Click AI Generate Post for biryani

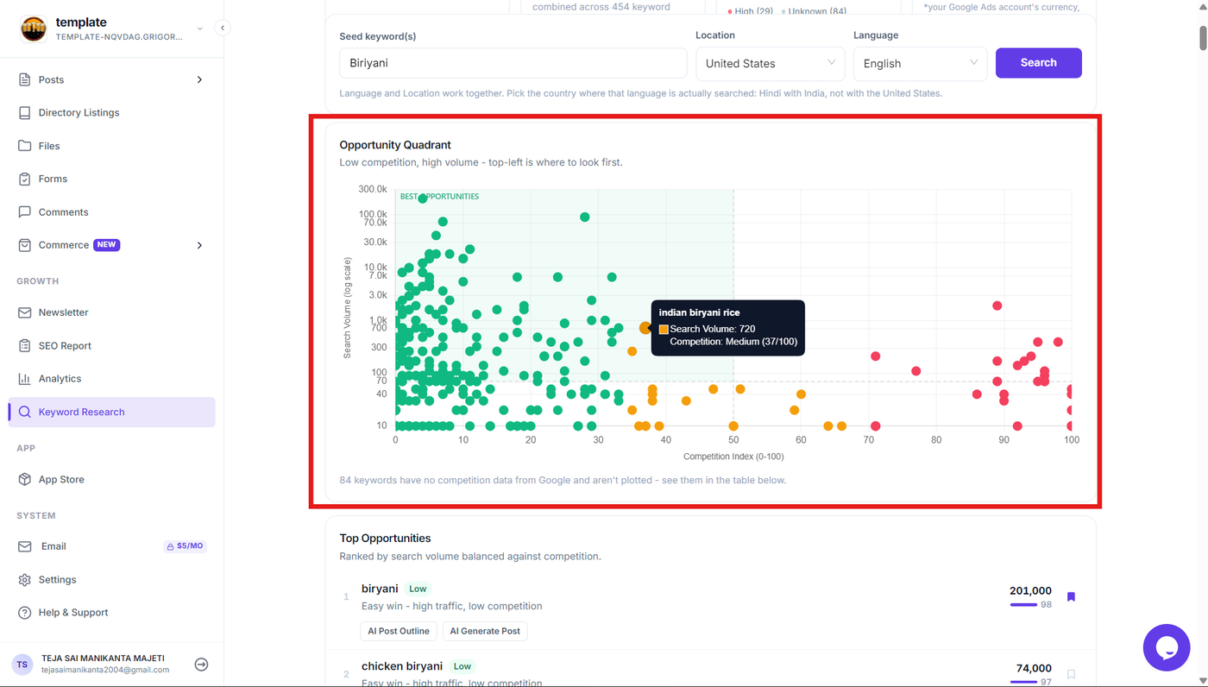click(485, 631)
